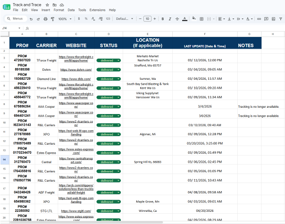
Task: Insert chart icon in toolbar
Action: click(273, 19)
